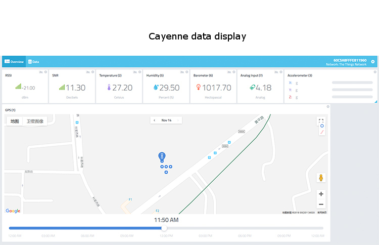
Task: Open settings gear on RSSI widget
Action: (x=46, y=72)
